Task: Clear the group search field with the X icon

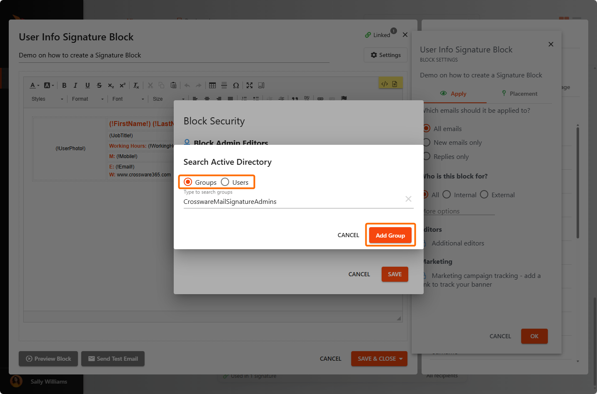Action: tap(408, 199)
